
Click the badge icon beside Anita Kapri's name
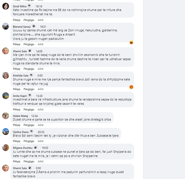pyautogui.click(x=30, y=95)
